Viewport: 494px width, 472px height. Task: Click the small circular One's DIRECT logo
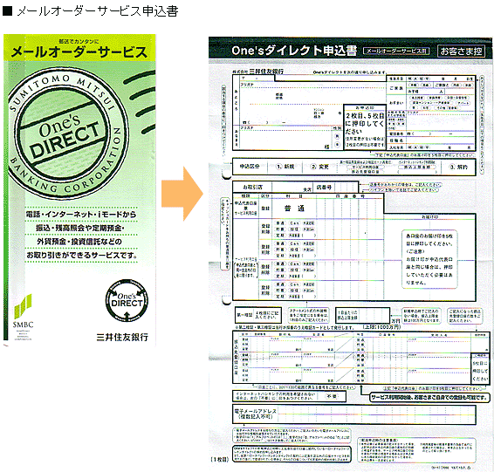coord(127,300)
